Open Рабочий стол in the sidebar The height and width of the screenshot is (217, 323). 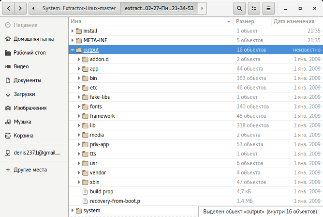34,53
